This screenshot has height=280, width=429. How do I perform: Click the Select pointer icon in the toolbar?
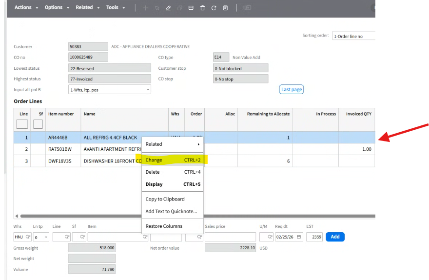(157, 8)
